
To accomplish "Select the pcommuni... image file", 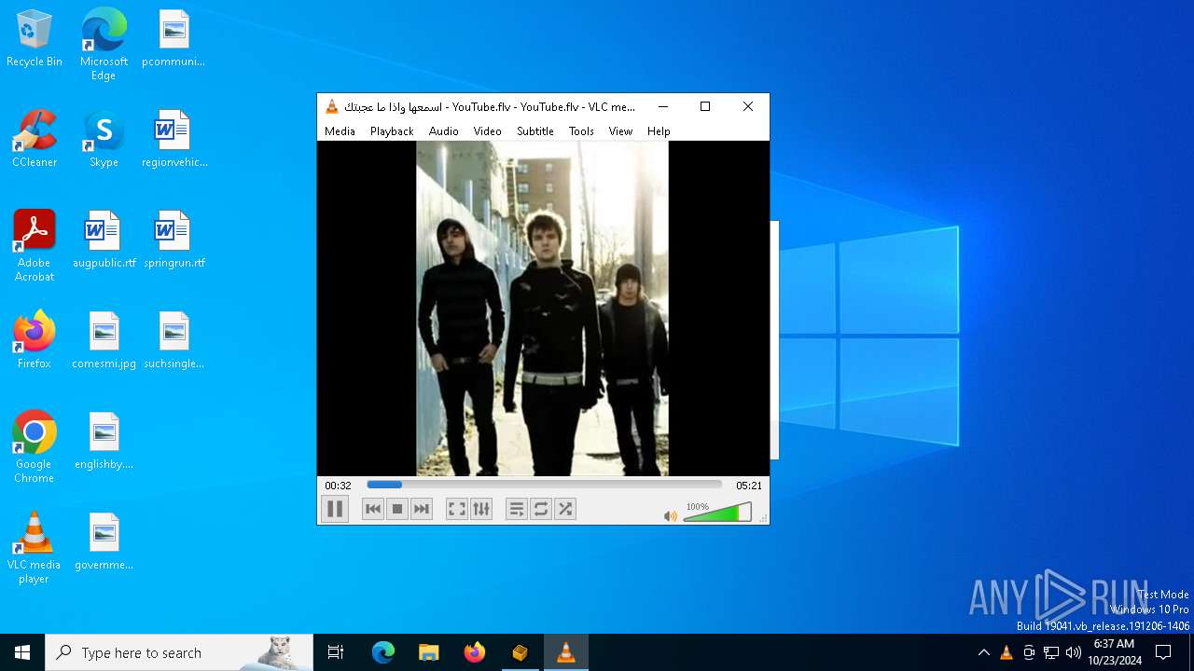I will pyautogui.click(x=174, y=39).
